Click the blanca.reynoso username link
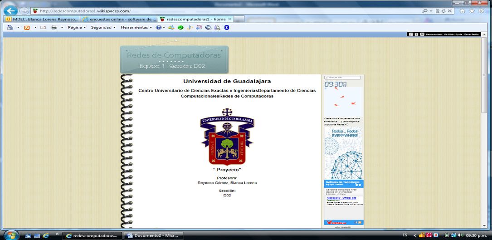The width and height of the screenshot is (492, 240). [x=434, y=34]
